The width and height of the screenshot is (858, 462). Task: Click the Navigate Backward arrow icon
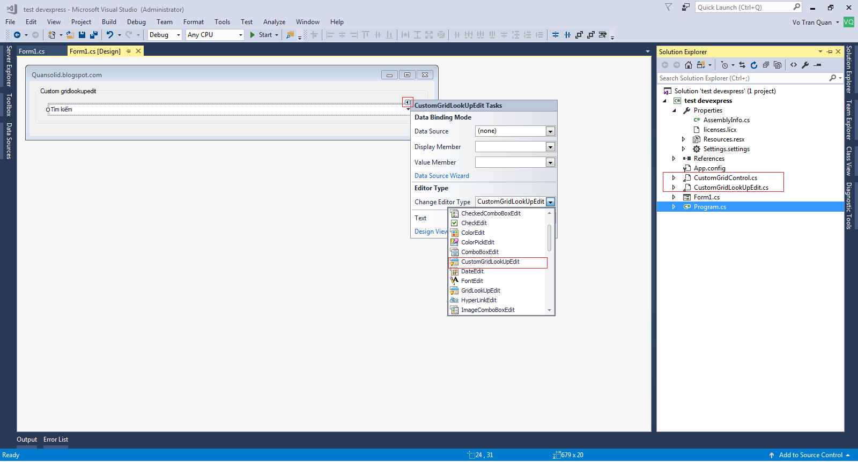pos(17,35)
